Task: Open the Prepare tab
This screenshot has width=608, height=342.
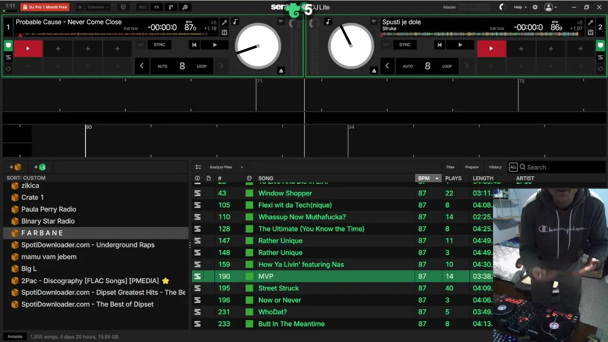Action: 472,167
